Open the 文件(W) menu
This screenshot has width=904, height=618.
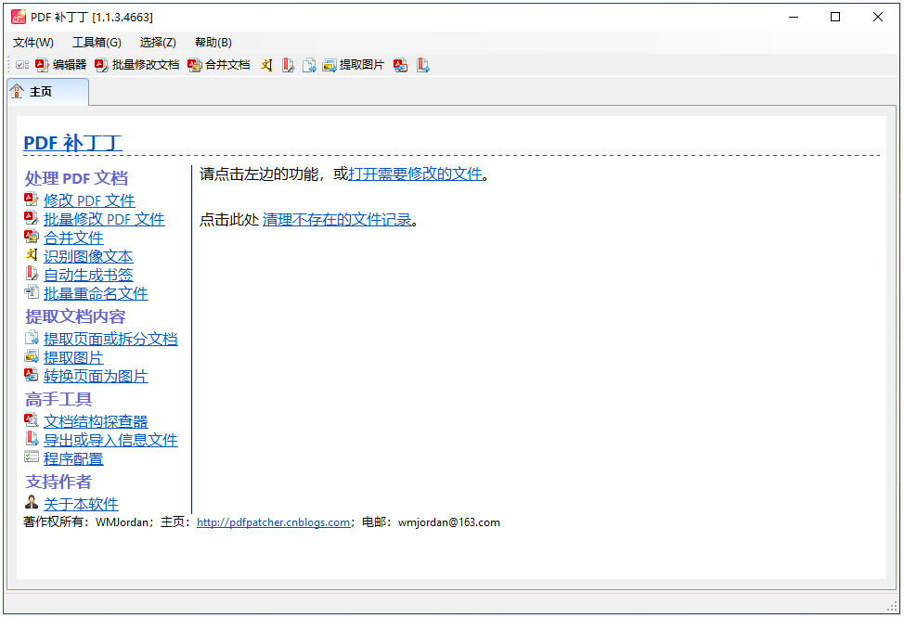tap(32, 42)
